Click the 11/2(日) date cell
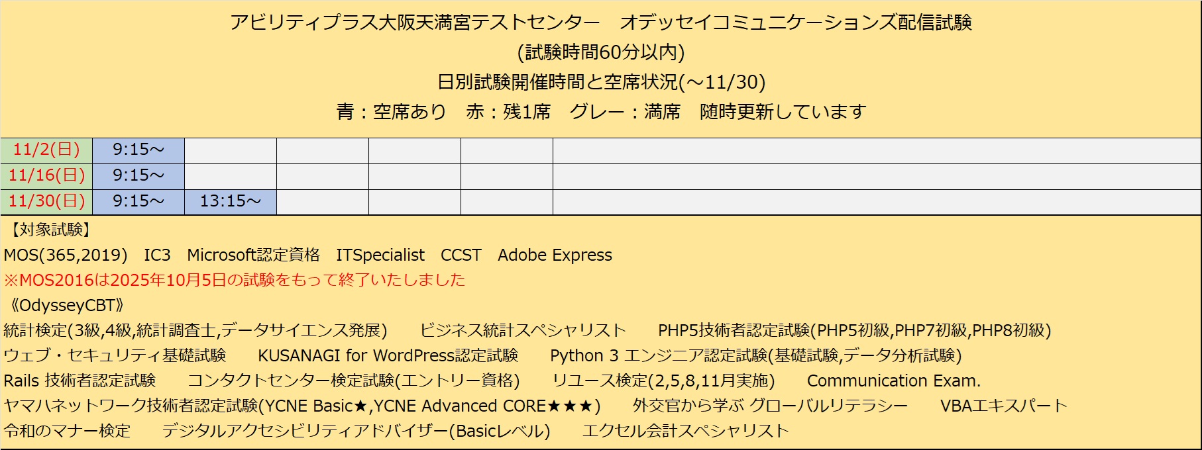This screenshot has width=1202, height=450. pos(46,150)
